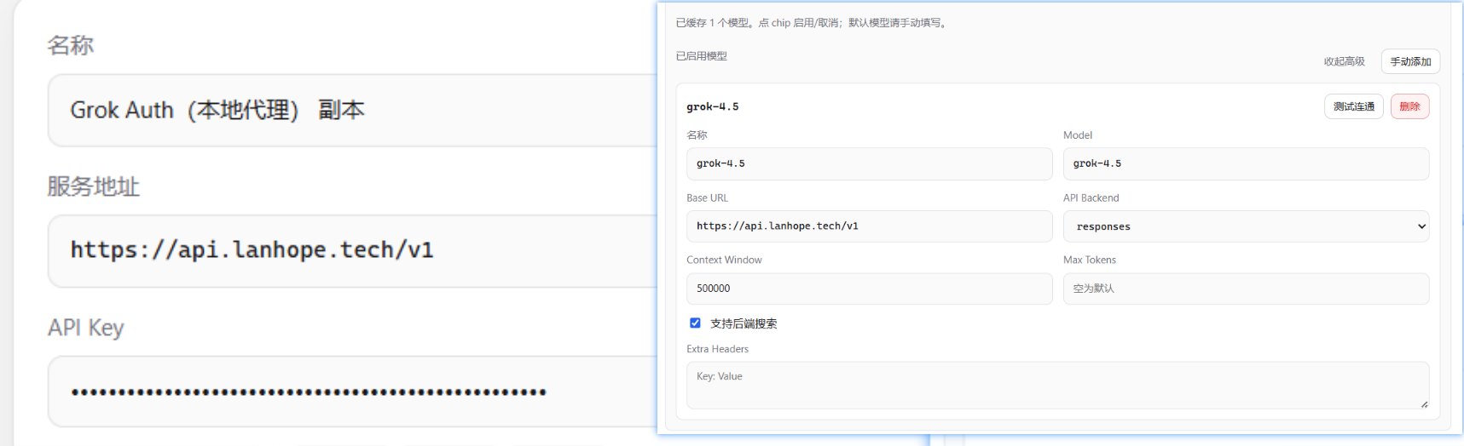Screen dimensions: 1464x446
Task: Select the grok-4.5 model card heading
Action: coord(712,106)
